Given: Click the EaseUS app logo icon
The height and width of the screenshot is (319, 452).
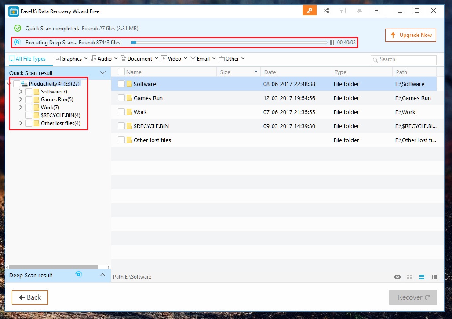Looking at the screenshot, I should (13, 11).
